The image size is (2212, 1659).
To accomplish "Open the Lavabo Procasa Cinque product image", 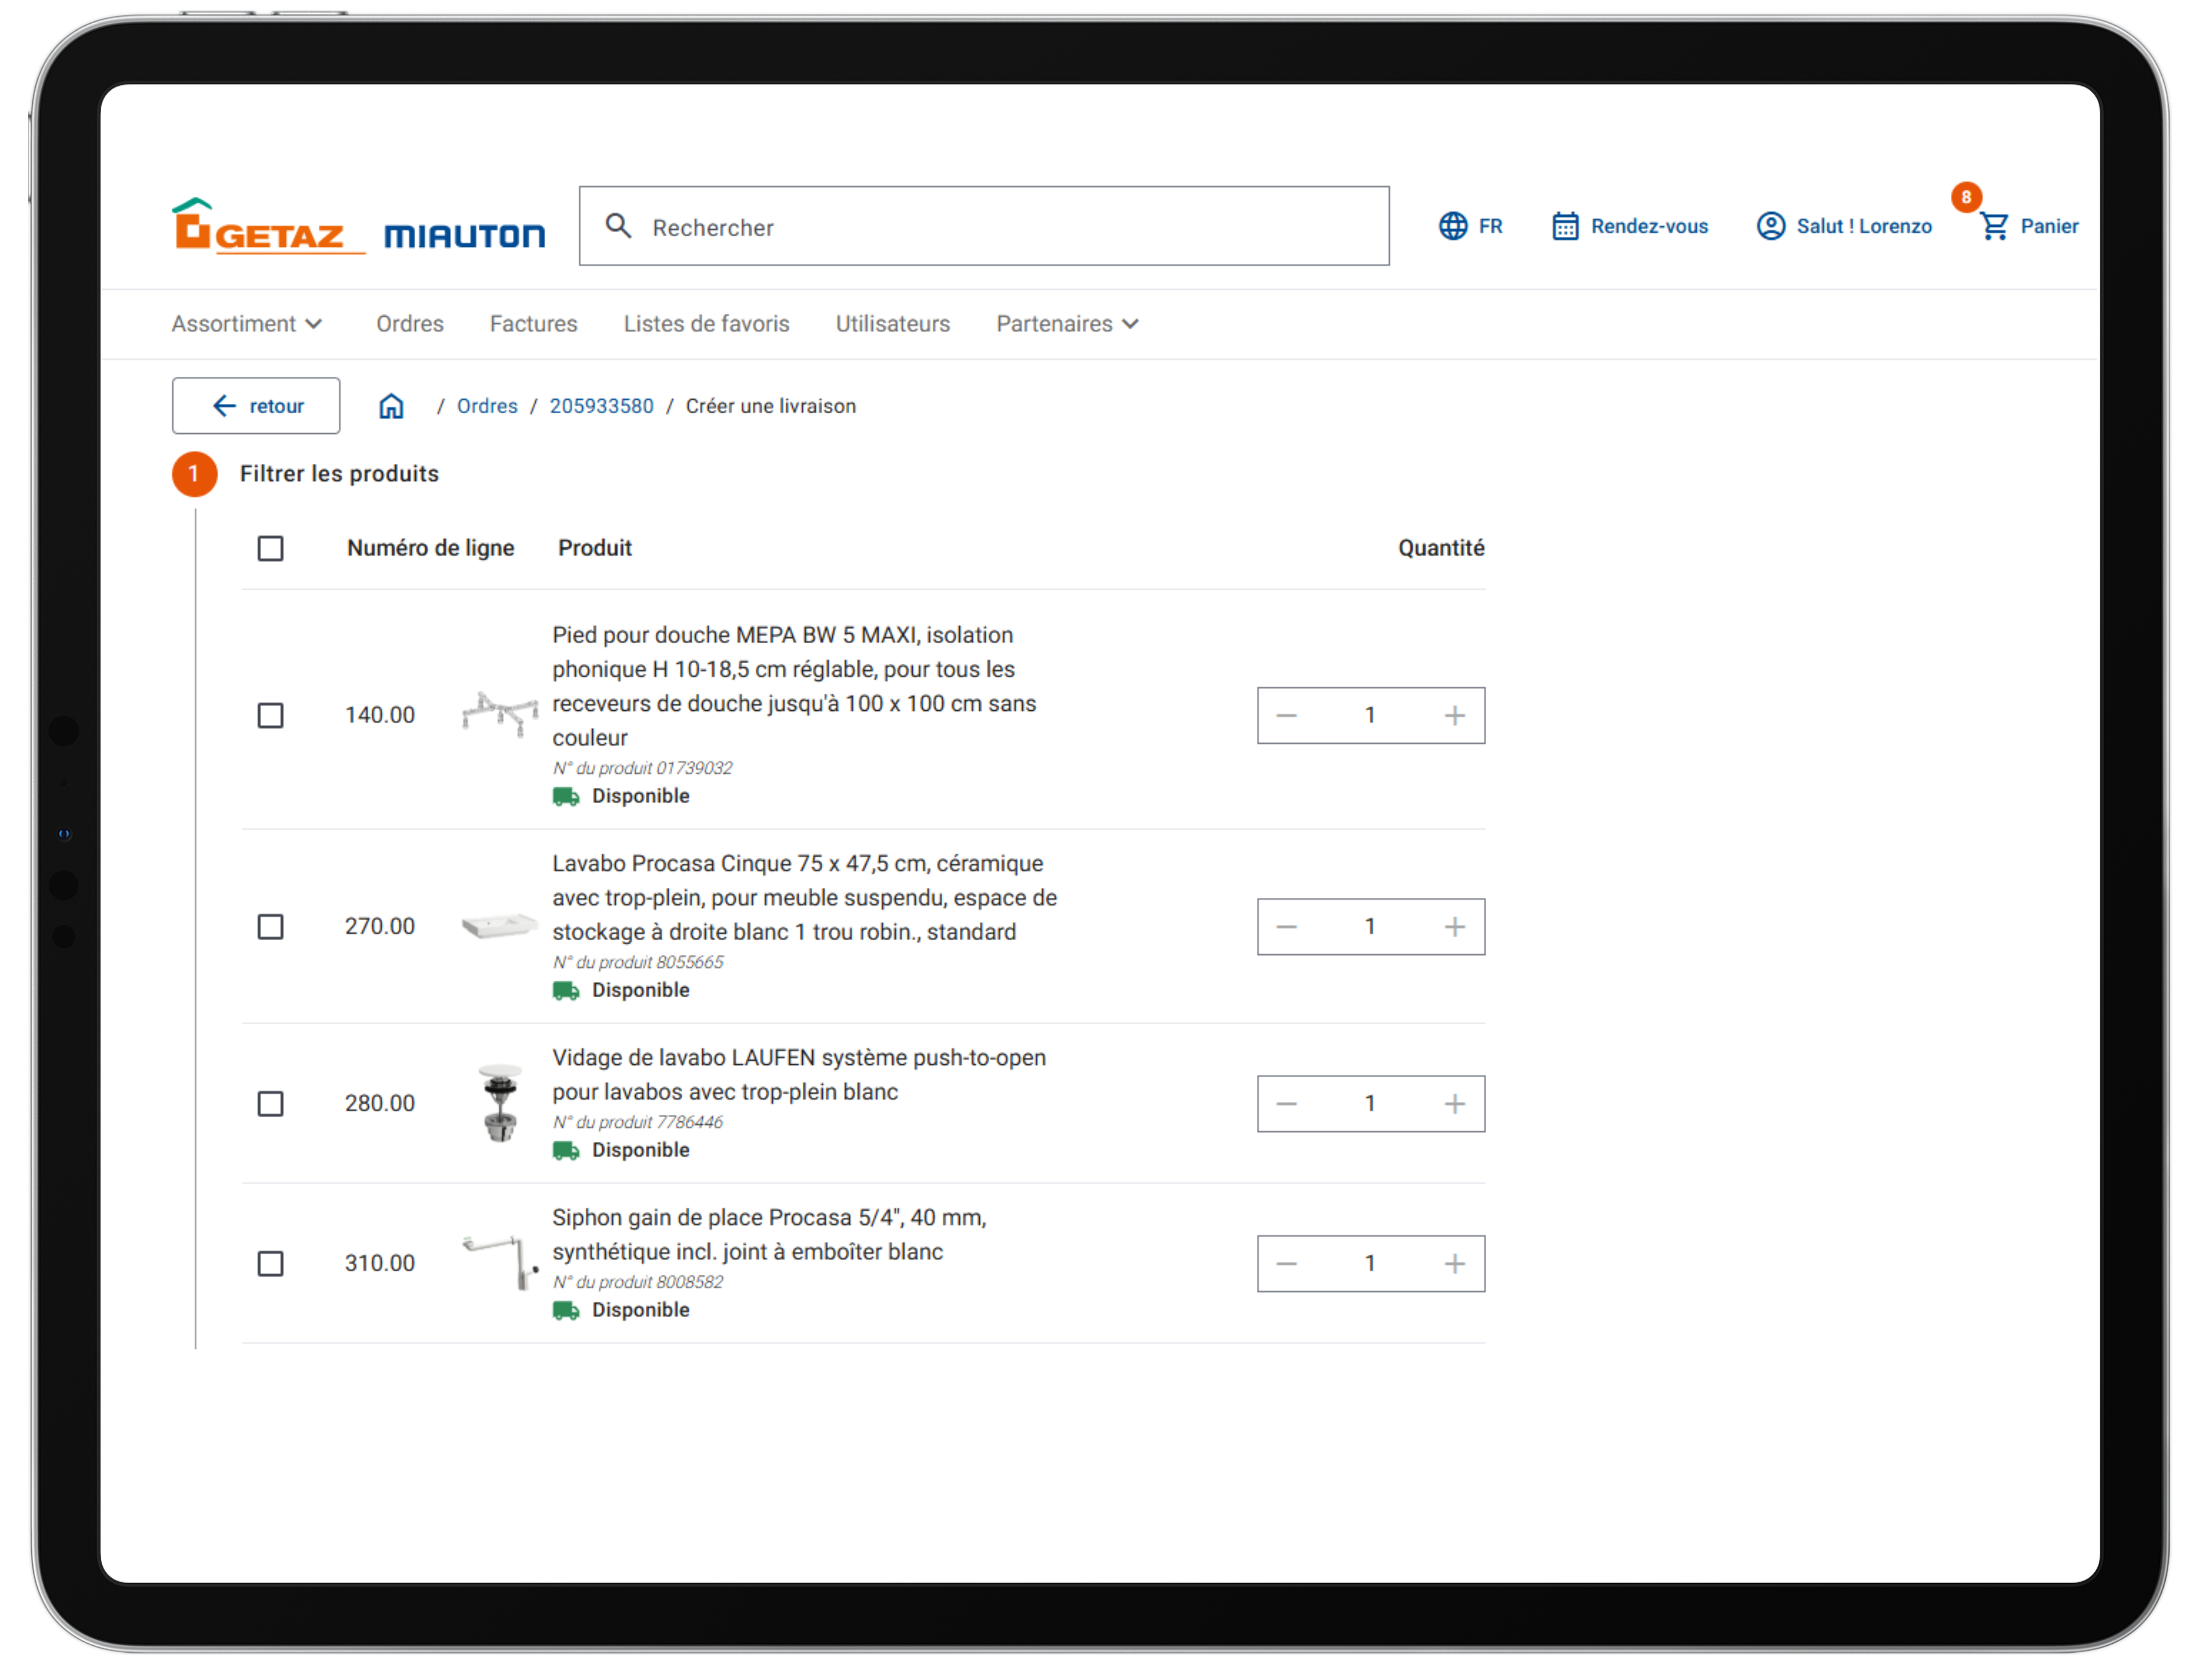I will (500, 926).
